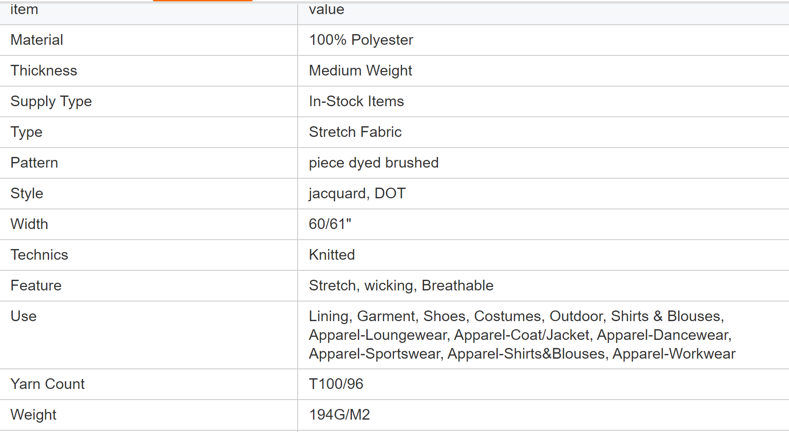Select the "Material" row label
This screenshot has width=789, height=432.
point(37,40)
